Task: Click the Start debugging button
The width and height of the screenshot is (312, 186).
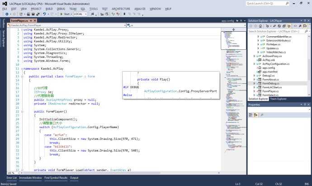Action: coord(65,14)
